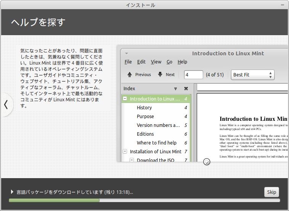
Task: Collapse the Installation of Linux Mint node
Action: (125, 151)
